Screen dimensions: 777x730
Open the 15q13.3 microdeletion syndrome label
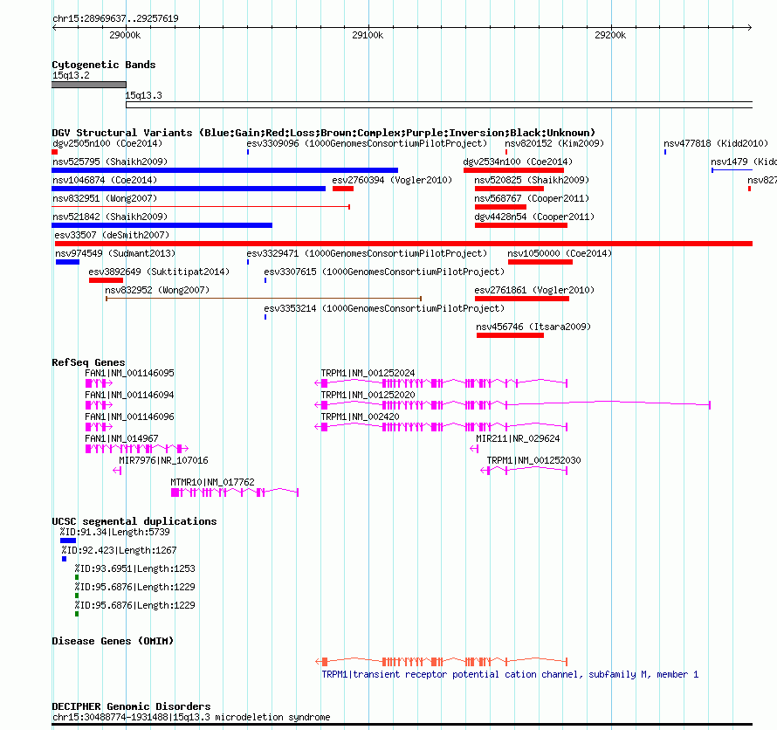(x=191, y=717)
